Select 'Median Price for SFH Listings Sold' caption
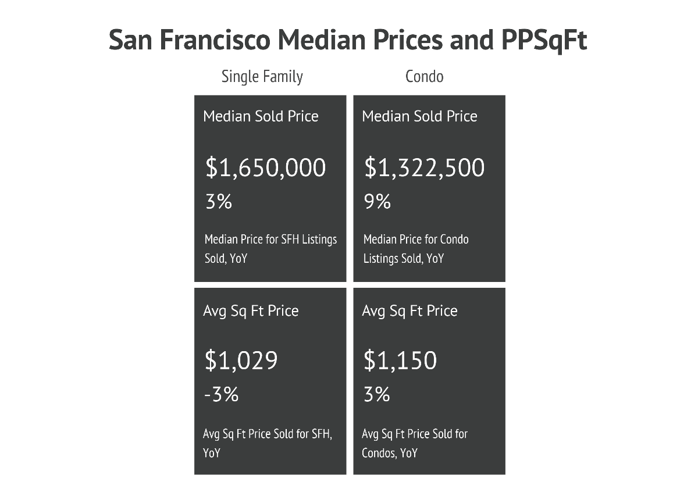The image size is (698, 500). (271, 248)
